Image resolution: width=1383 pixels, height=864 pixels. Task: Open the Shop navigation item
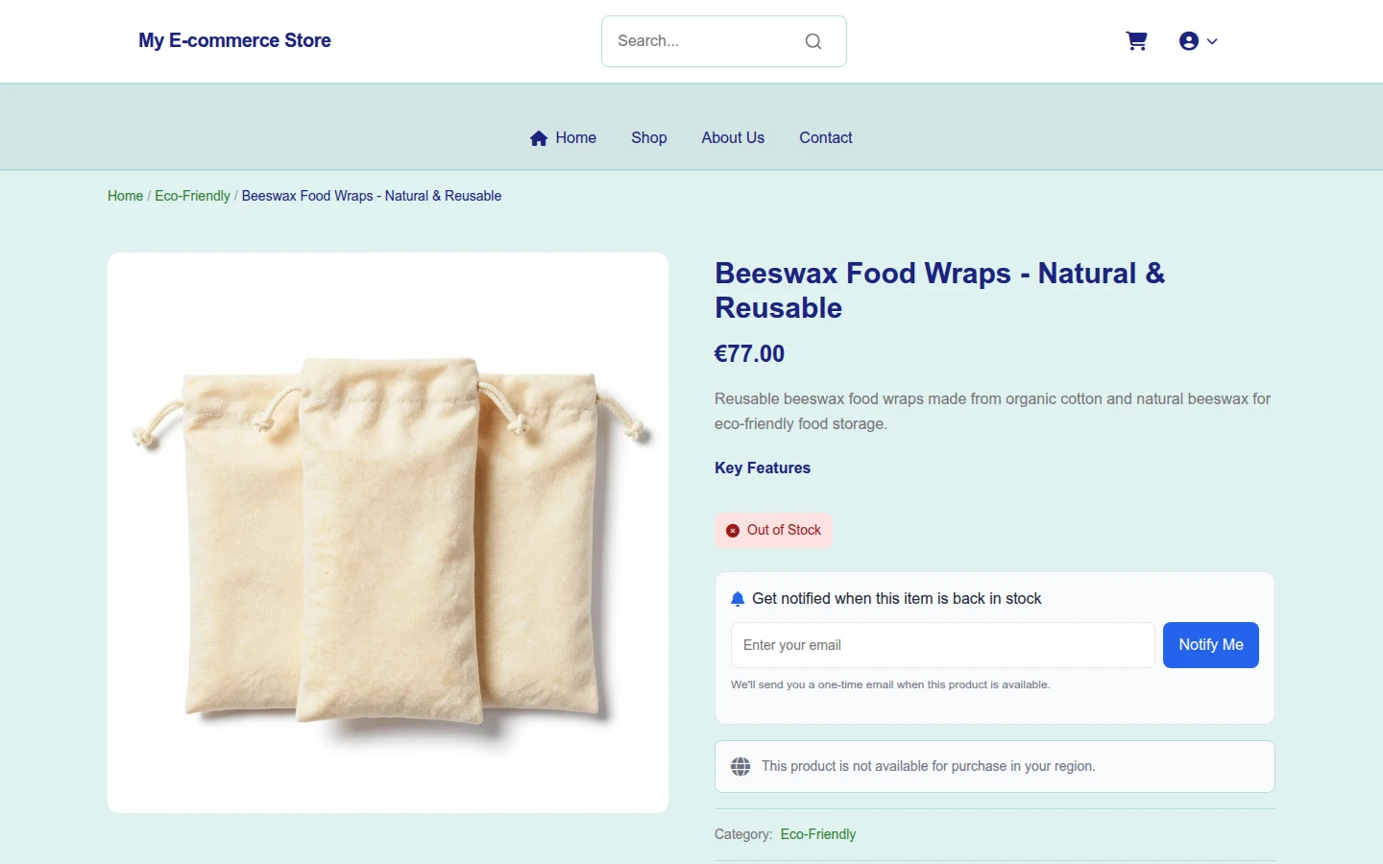pos(649,138)
